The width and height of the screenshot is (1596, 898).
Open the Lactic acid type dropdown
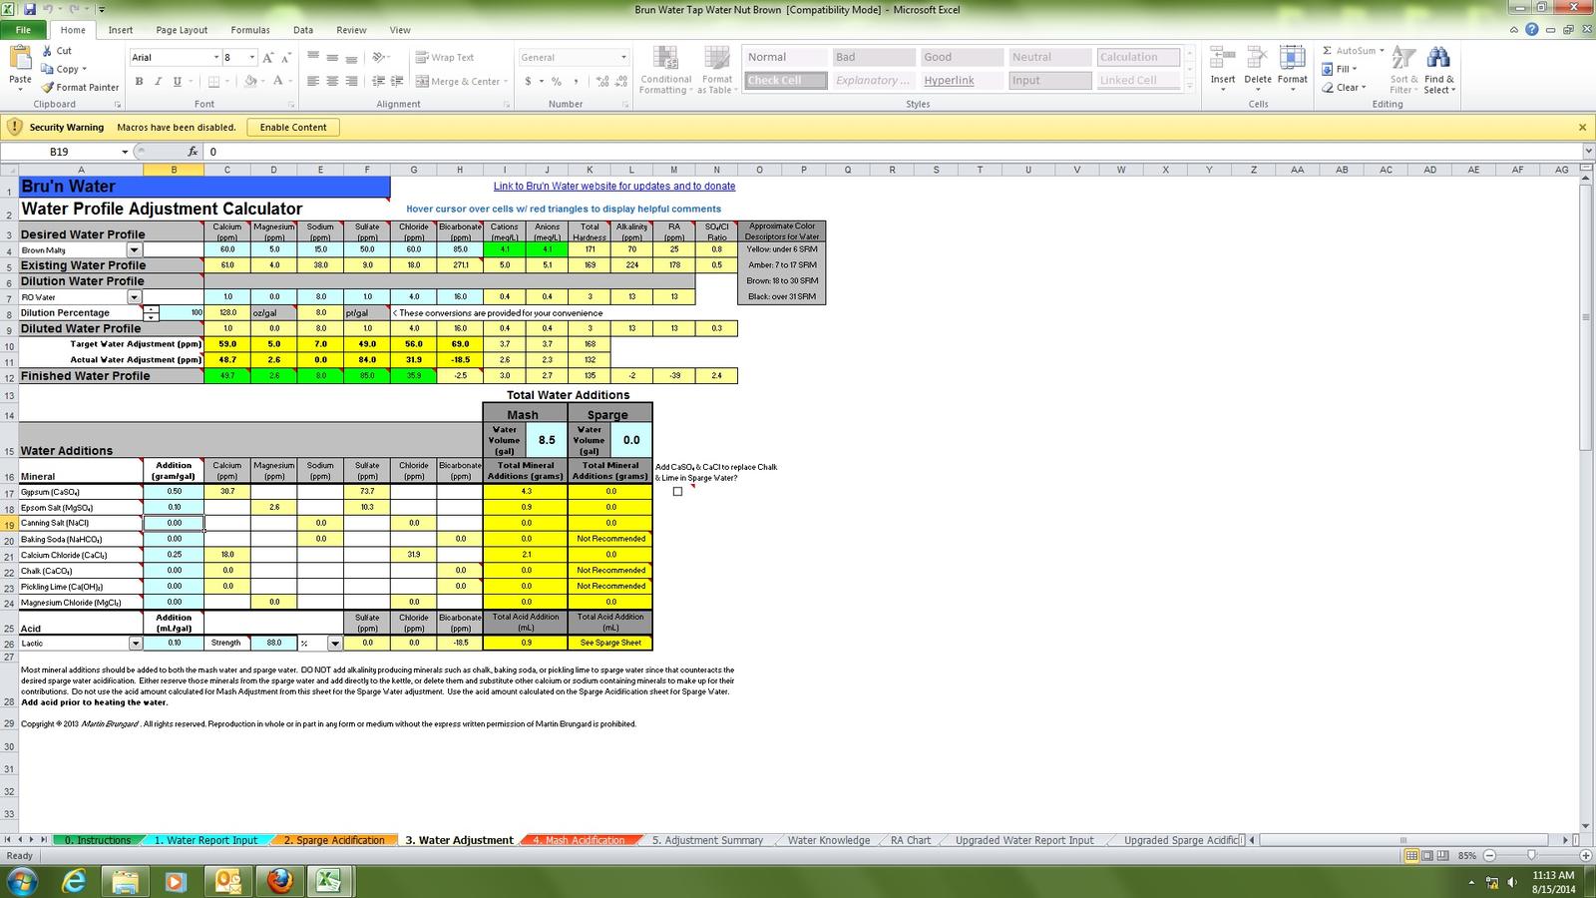pyautogui.click(x=136, y=644)
